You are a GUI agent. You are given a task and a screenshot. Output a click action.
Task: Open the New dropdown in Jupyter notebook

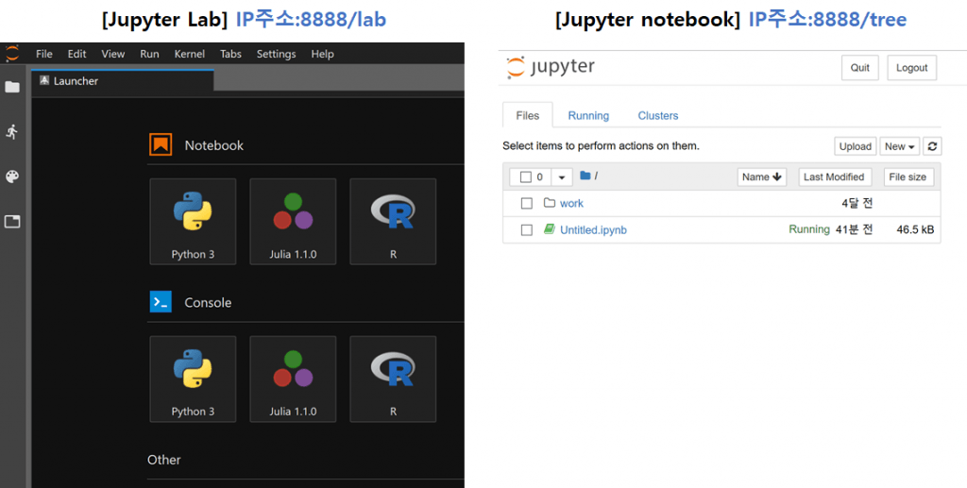(900, 146)
